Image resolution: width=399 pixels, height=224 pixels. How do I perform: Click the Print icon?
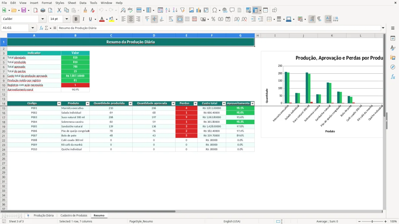[x=43, y=10]
